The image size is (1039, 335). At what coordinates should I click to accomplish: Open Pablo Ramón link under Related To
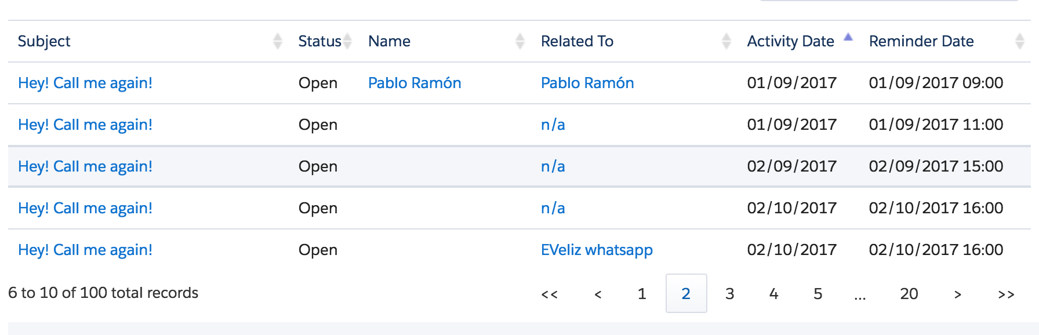click(x=587, y=83)
